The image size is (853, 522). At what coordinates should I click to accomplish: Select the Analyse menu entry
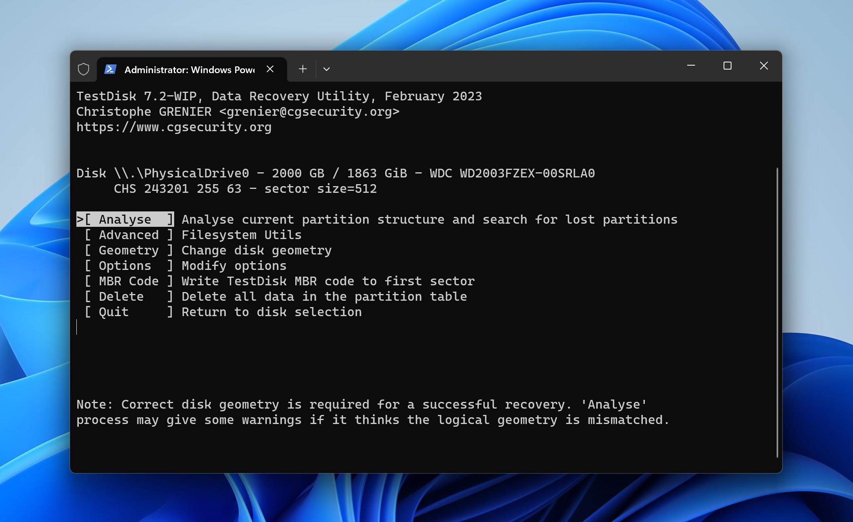tap(125, 219)
